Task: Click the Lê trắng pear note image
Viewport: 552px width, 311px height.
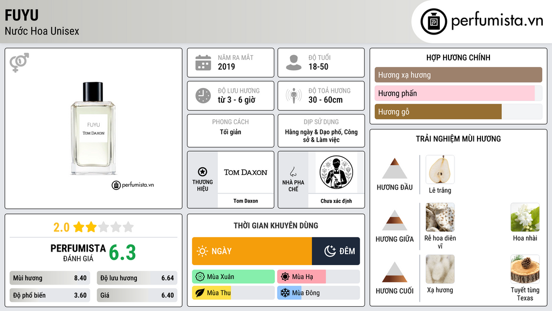Action: tap(440, 170)
